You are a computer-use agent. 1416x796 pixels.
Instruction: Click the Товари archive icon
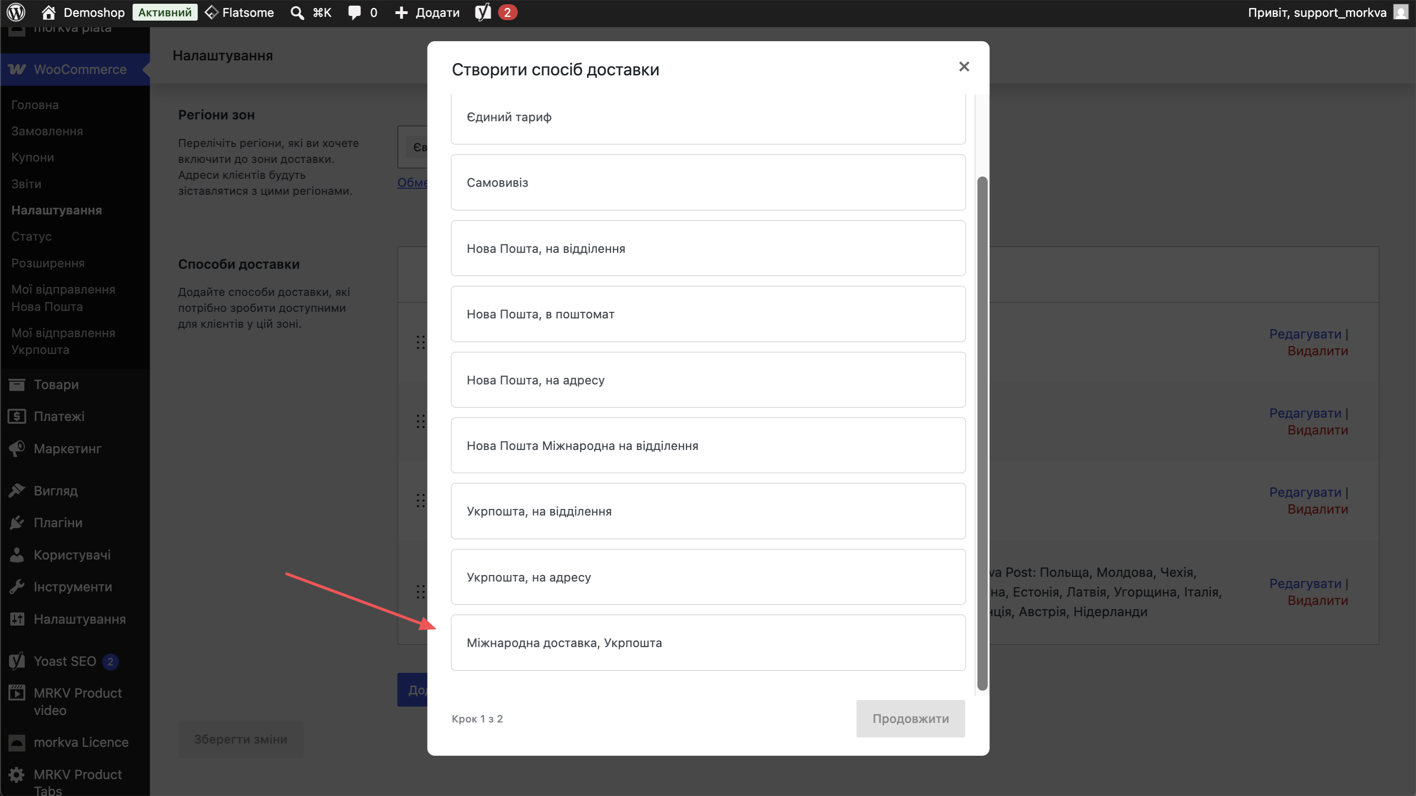click(x=17, y=384)
